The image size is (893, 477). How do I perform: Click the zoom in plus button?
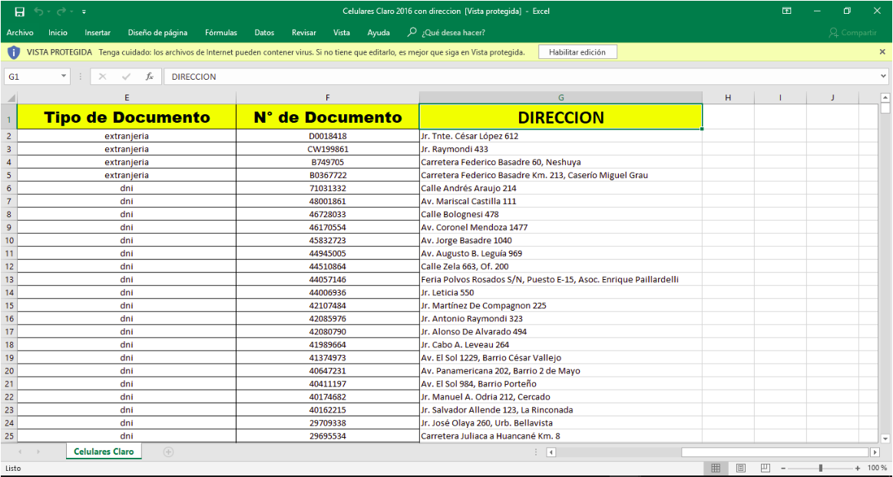tap(857, 468)
